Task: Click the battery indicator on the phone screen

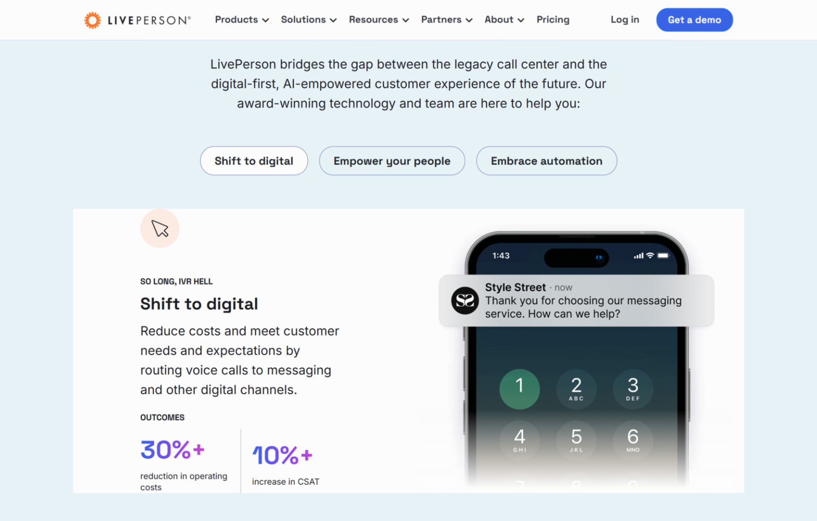Action: click(664, 255)
